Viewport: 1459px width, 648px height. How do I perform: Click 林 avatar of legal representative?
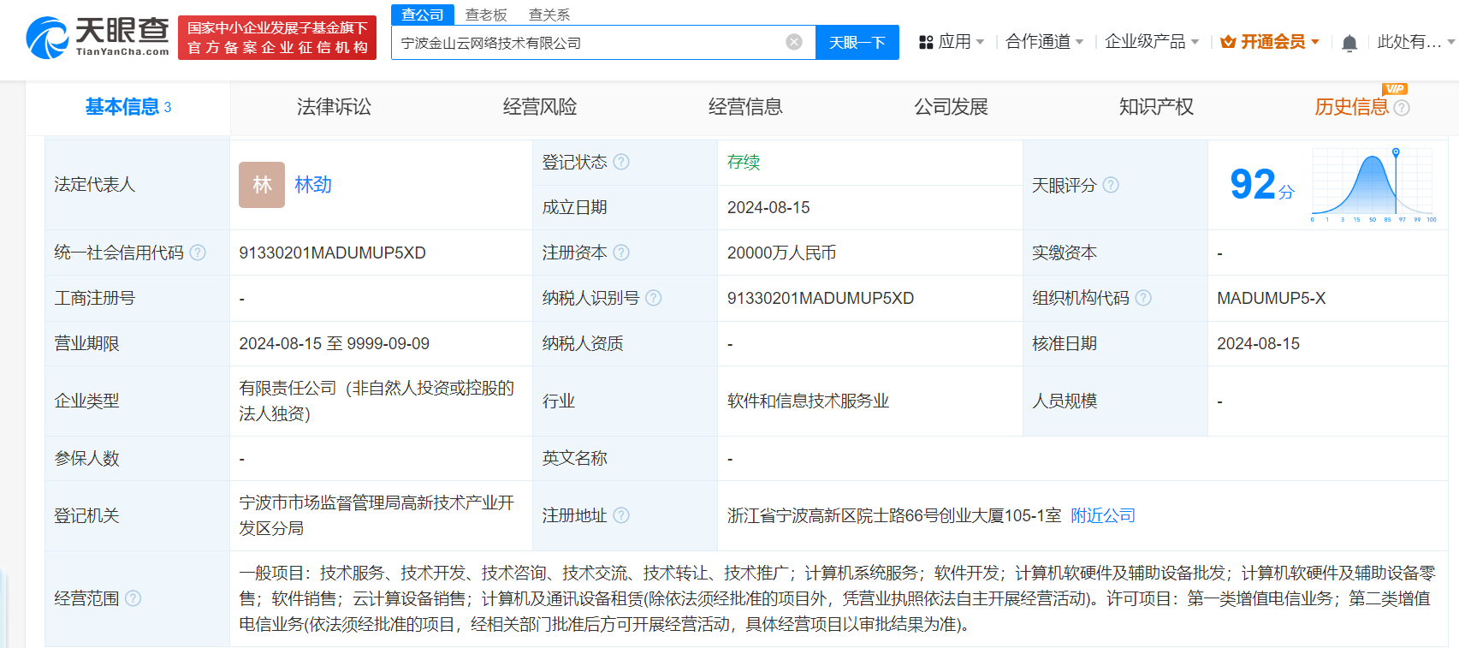pos(262,185)
